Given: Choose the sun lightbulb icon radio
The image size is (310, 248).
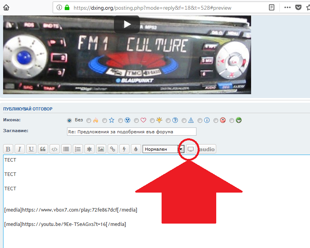Looking at the screenshot, I should [152, 121].
